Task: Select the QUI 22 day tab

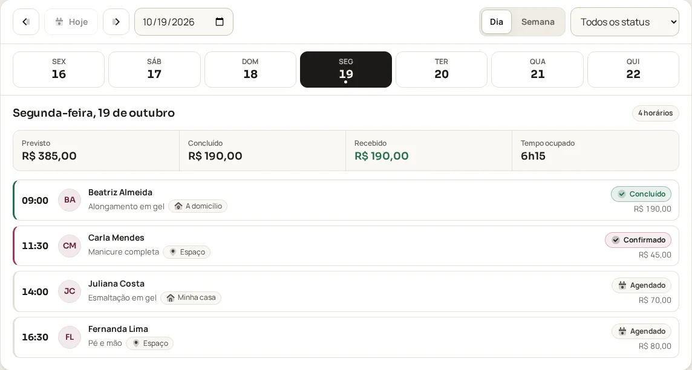Action: click(x=633, y=70)
